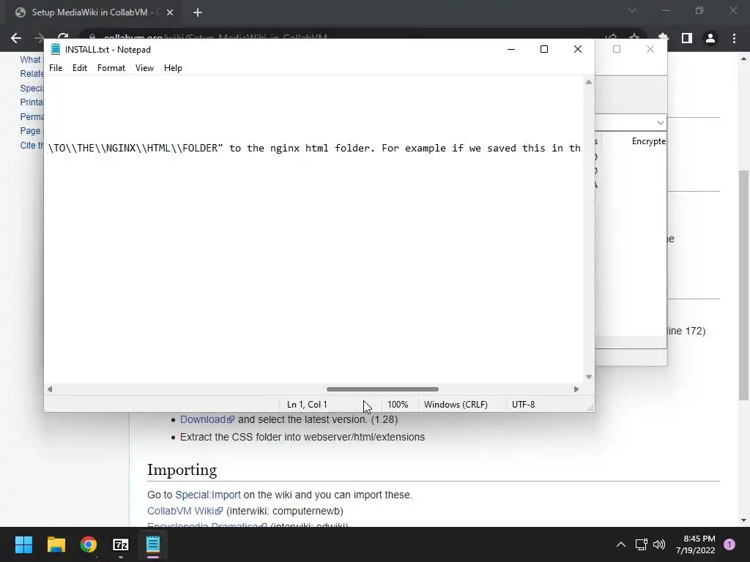The image size is (750, 562).
Task: Open Chrome tab search chevron
Action: point(632,10)
